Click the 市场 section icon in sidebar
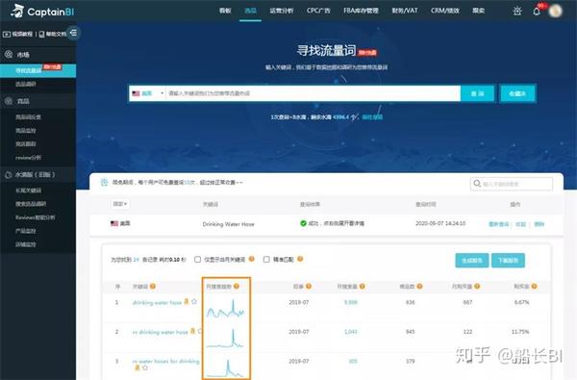Viewport: 577px width, 380px height. pos(9,55)
